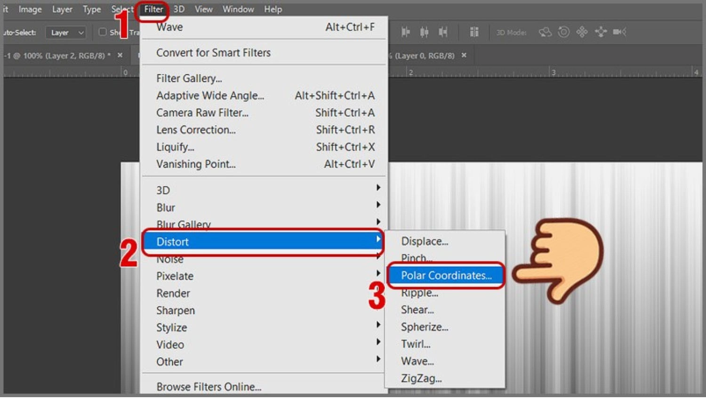The height and width of the screenshot is (400, 706).
Task: Expand the Video filter submenu
Action: [x=265, y=345]
